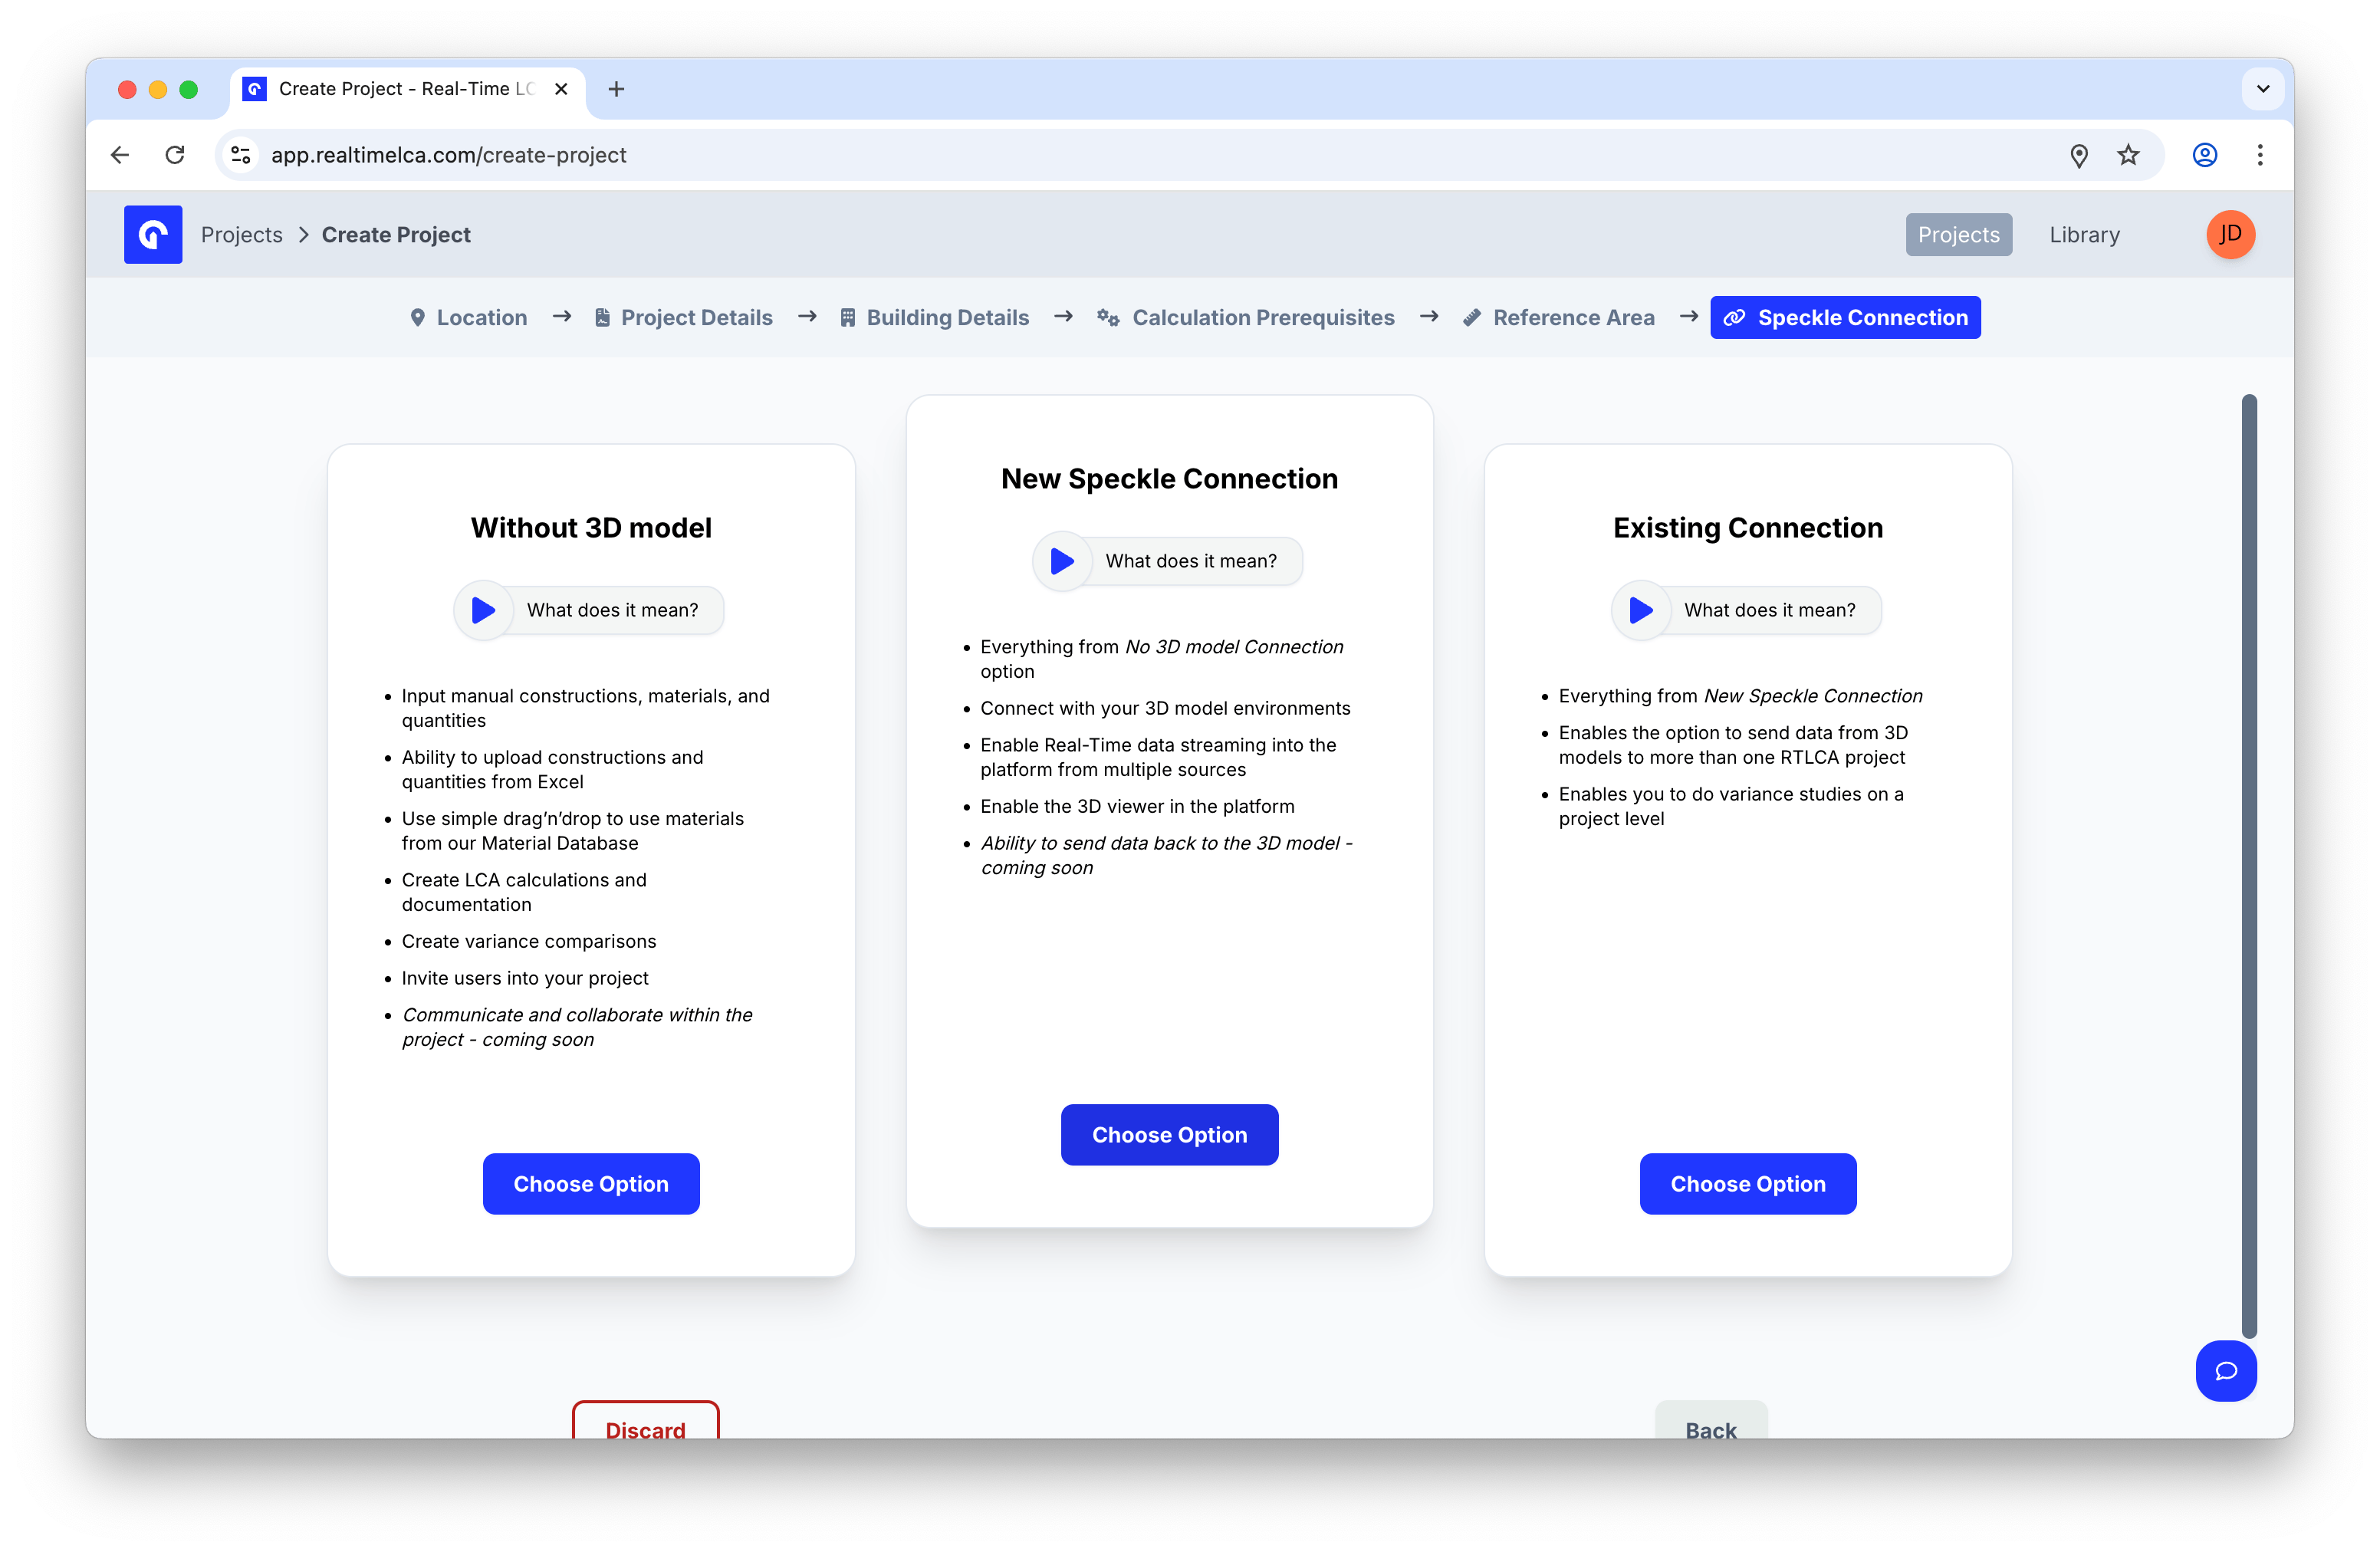Click 'Connect with your 3D model environments' text
2380x1552 pixels.
1165,708
